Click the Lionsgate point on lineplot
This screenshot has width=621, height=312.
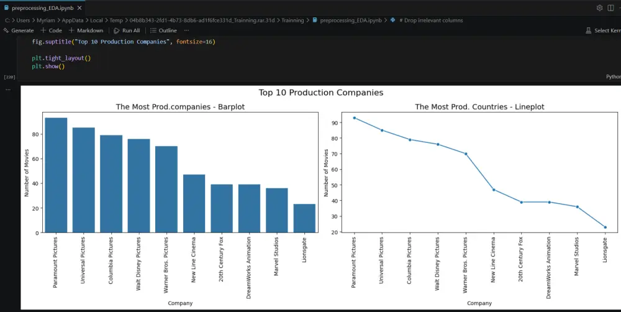point(605,227)
